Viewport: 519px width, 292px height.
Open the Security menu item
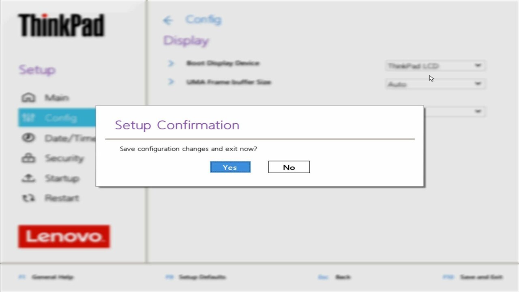pos(53,158)
